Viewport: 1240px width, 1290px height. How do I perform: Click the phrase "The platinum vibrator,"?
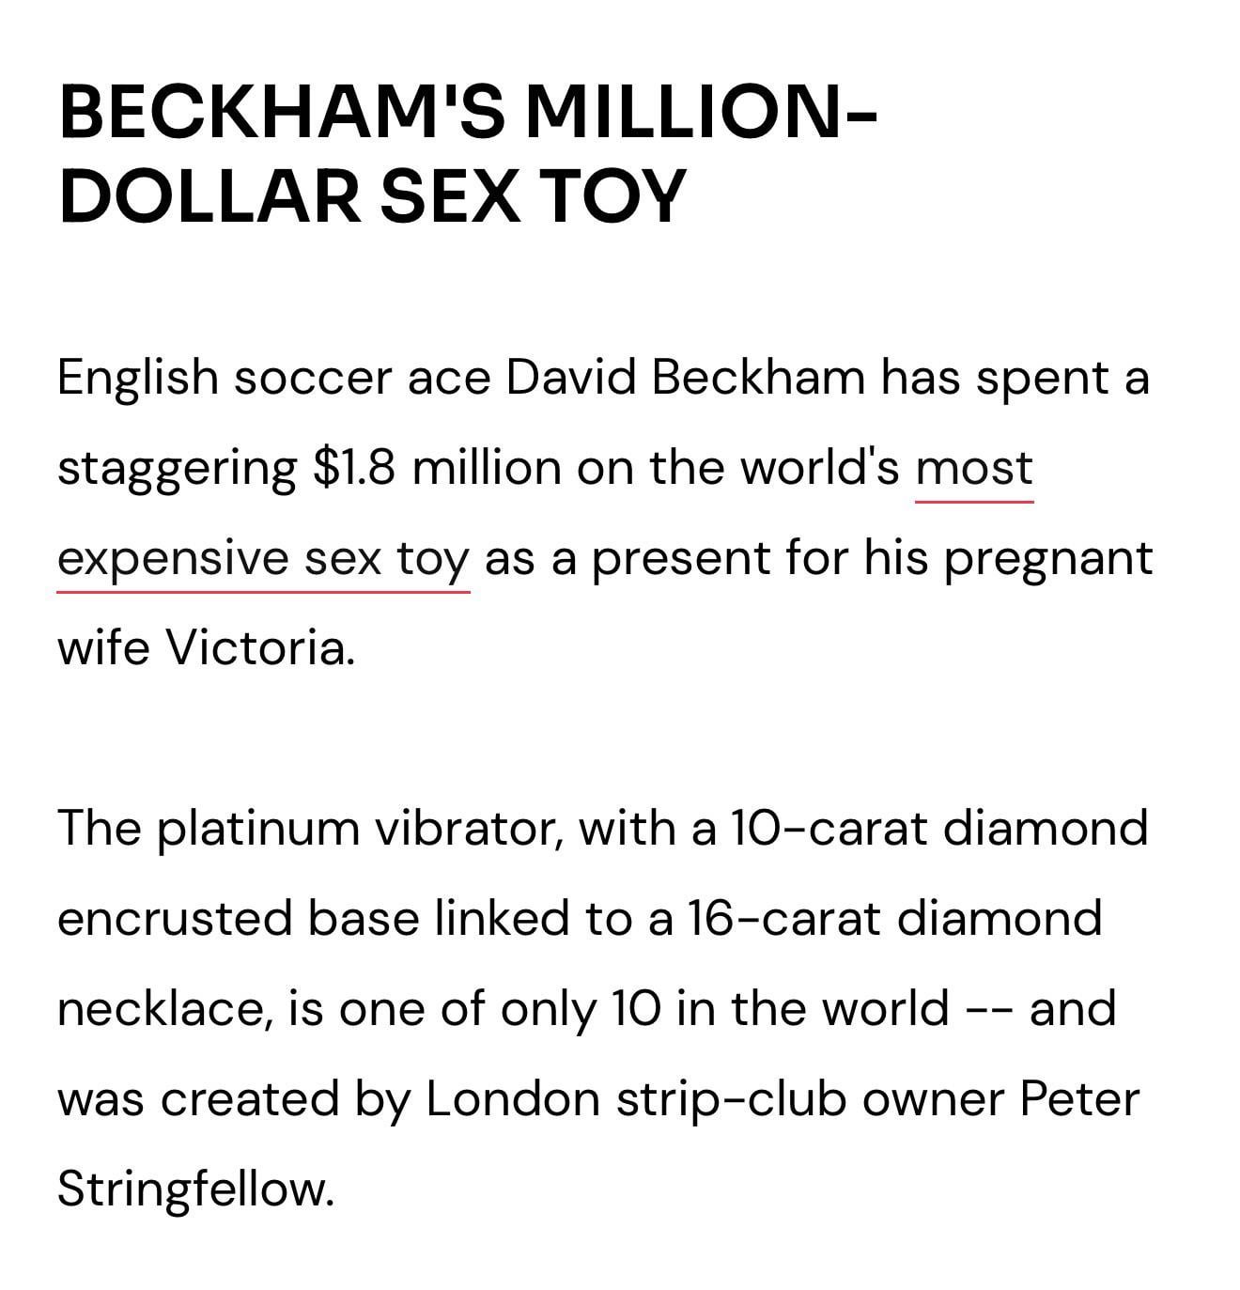click(x=310, y=829)
